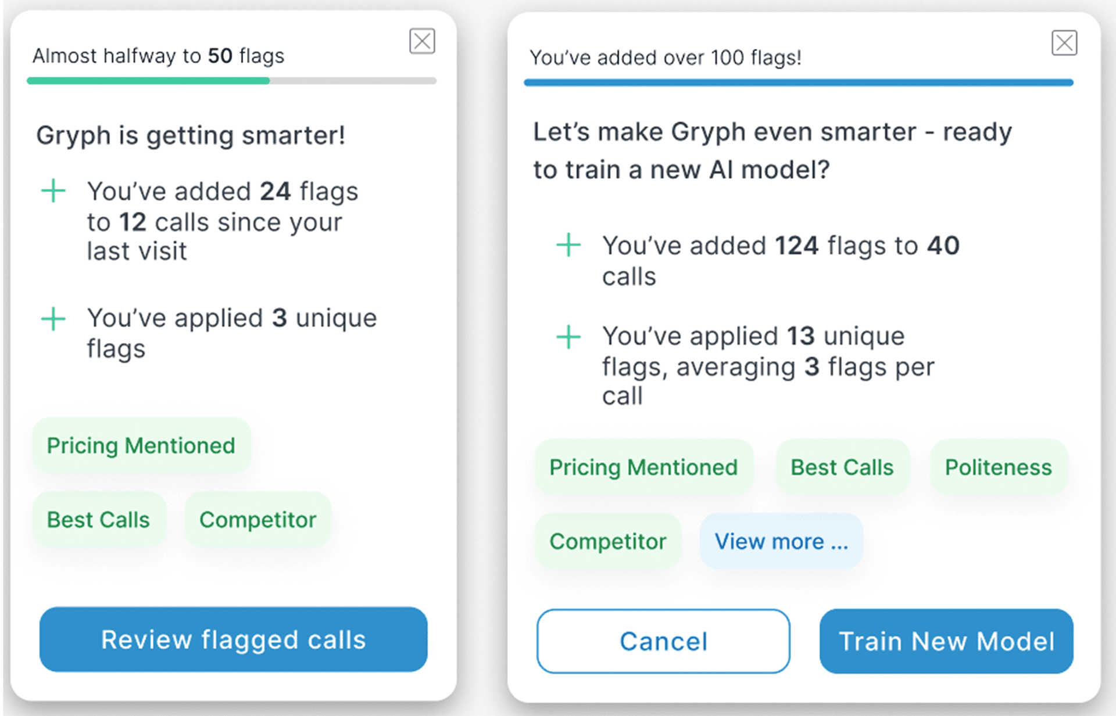Expand flag list with View more

[x=781, y=541]
